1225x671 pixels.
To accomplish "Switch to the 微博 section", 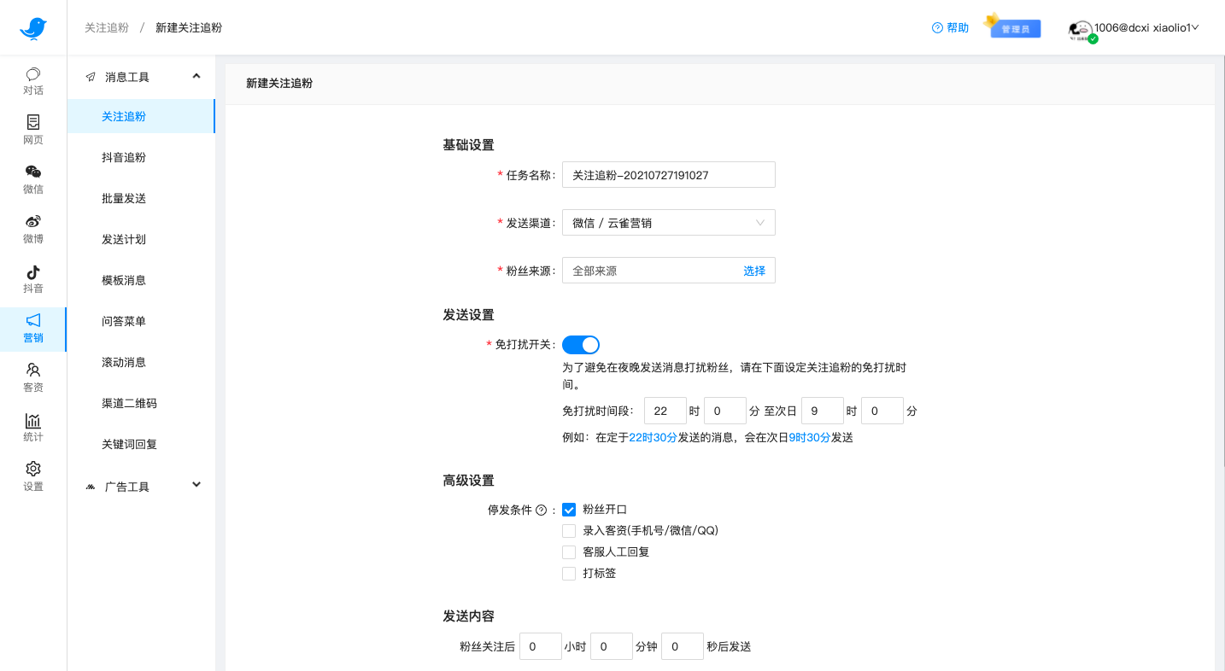I will [32, 230].
